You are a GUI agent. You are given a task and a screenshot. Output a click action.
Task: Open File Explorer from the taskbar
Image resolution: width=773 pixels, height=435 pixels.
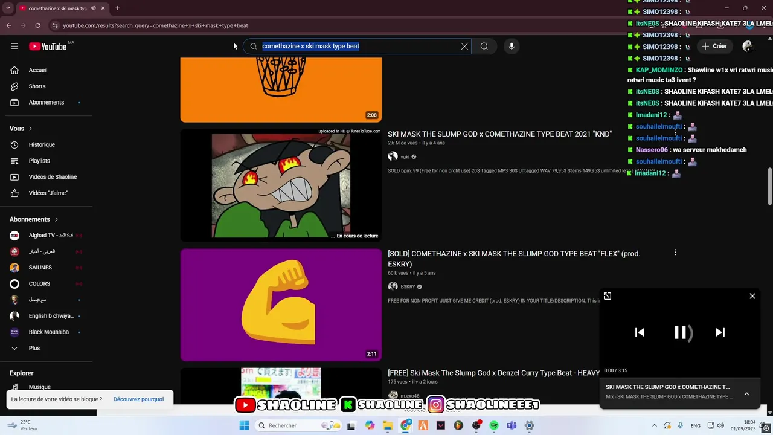coord(387,425)
